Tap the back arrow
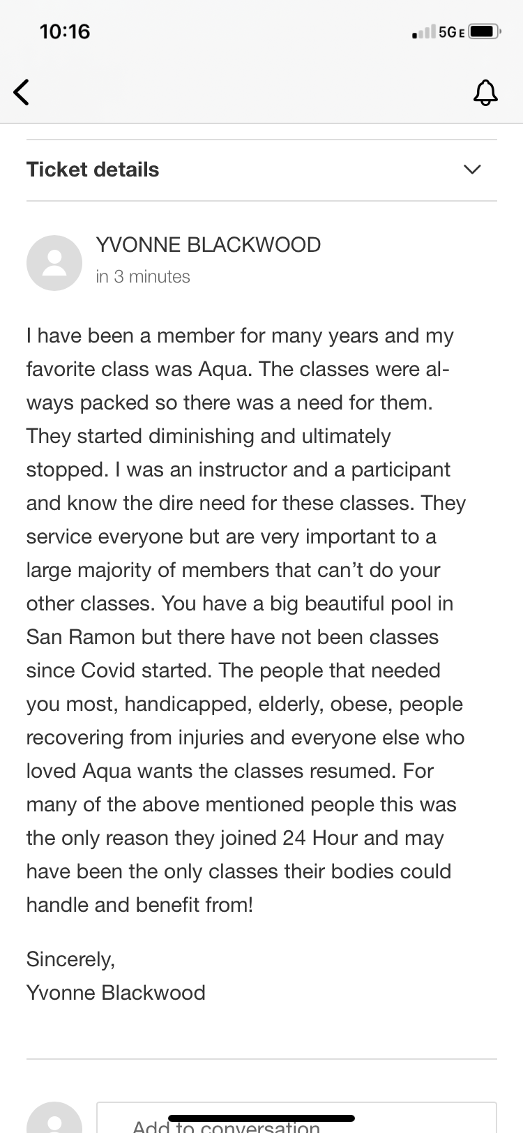This screenshot has height=1133, width=523. pyautogui.click(x=22, y=91)
